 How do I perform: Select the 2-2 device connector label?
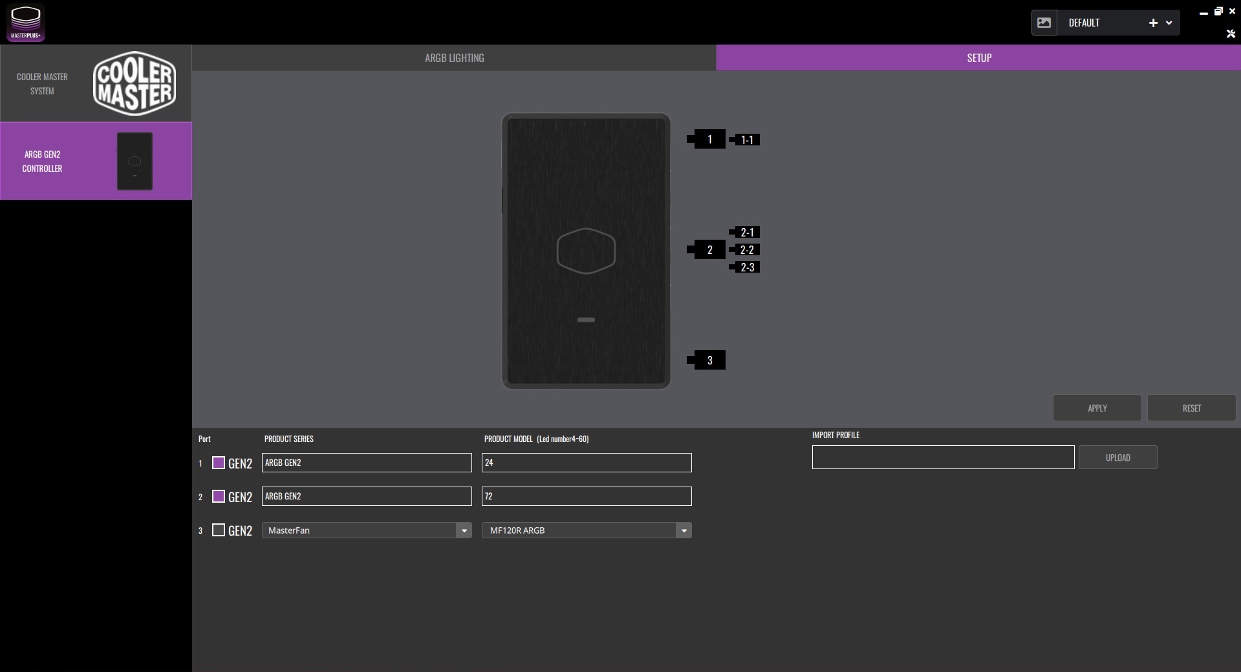(x=746, y=250)
